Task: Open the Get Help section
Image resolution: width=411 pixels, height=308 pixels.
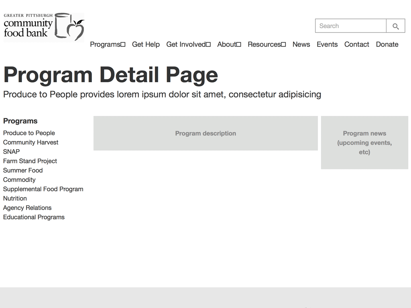Action: (146, 45)
